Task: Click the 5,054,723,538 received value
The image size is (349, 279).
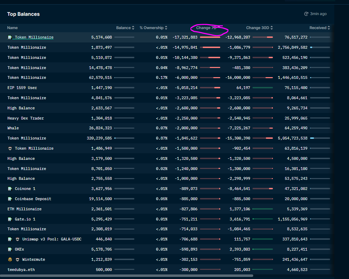Action: (293, 138)
